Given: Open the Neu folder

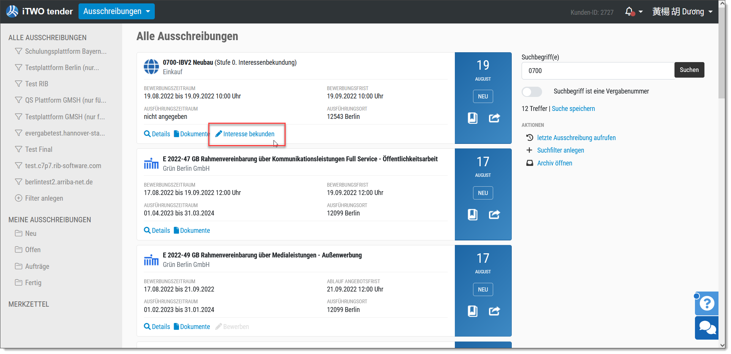Looking at the screenshot, I should (26, 234).
